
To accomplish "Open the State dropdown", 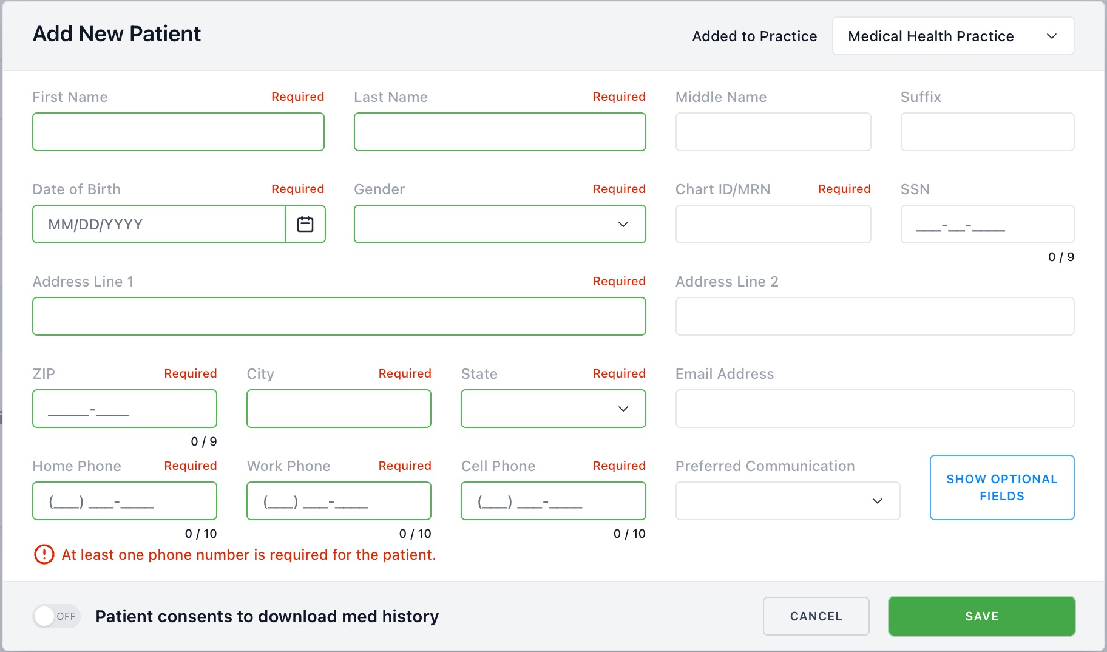I will [x=553, y=409].
